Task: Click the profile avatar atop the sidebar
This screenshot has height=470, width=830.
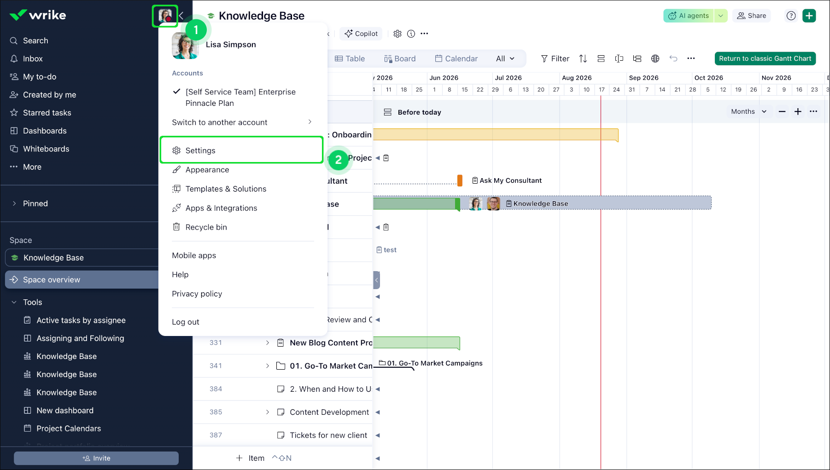Action: click(x=165, y=16)
